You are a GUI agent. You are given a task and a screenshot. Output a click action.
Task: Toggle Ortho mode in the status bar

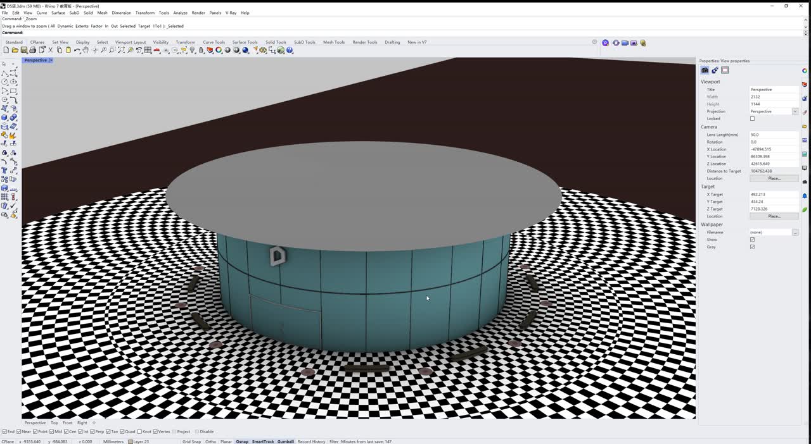(x=210, y=441)
